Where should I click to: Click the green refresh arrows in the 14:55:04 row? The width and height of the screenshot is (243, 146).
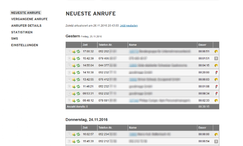tap(78, 66)
